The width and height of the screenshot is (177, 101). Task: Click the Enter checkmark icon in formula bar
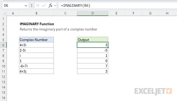point(44,5)
